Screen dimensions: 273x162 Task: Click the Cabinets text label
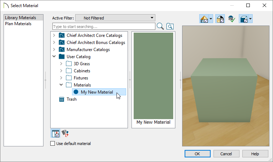(x=82, y=71)
